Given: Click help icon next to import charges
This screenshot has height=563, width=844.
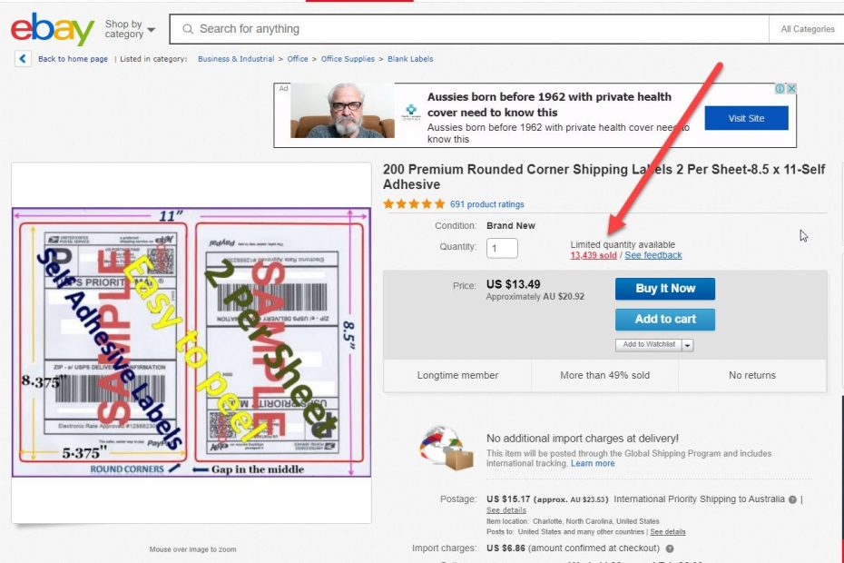Looking at the screenshot, I should pyautogui.click(x=670, y=548).
